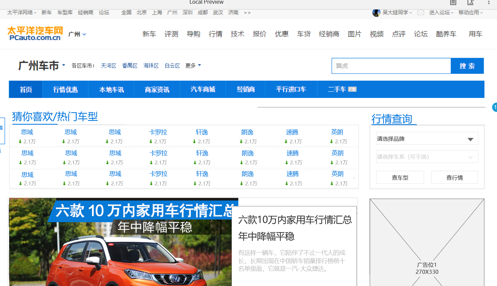Switch to the 汽车商城 tab

[x=203, y=89]
